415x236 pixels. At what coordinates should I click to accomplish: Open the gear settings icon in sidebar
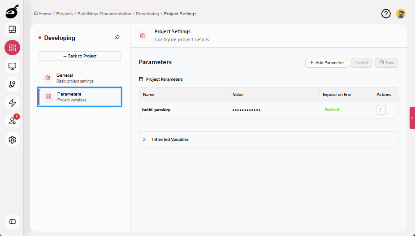click(x=12, y=140)
